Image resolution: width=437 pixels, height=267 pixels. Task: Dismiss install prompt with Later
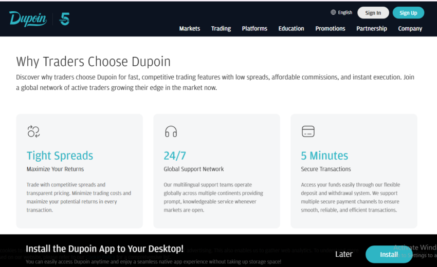tap(343, 254)
